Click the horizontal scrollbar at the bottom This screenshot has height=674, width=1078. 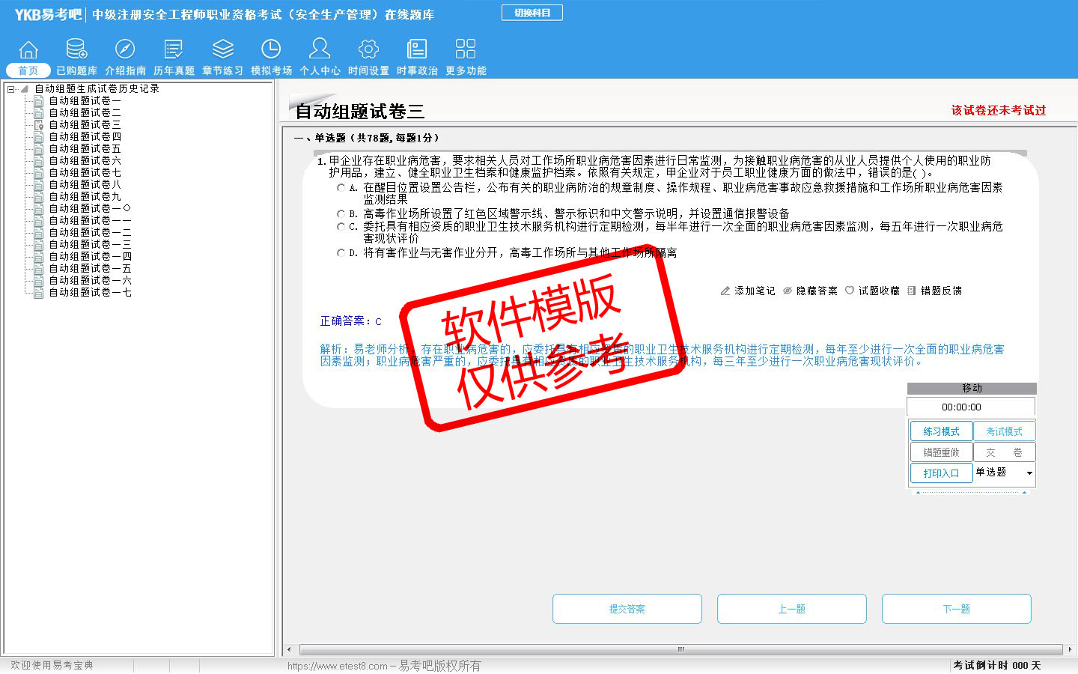pos(680,649)
